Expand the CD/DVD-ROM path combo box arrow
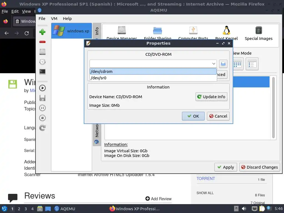This screenshot has height=213, width=284. tap(214, 64)
